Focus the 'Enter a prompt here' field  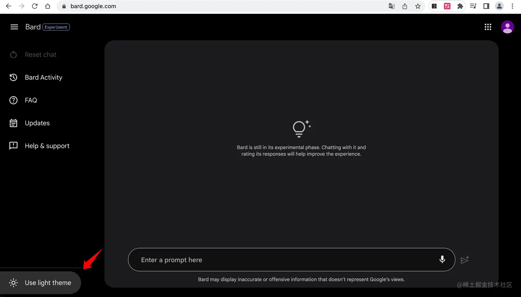286,260
